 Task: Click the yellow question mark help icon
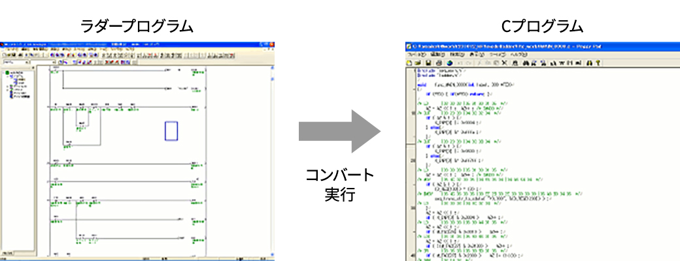click(x=598, y=63)
